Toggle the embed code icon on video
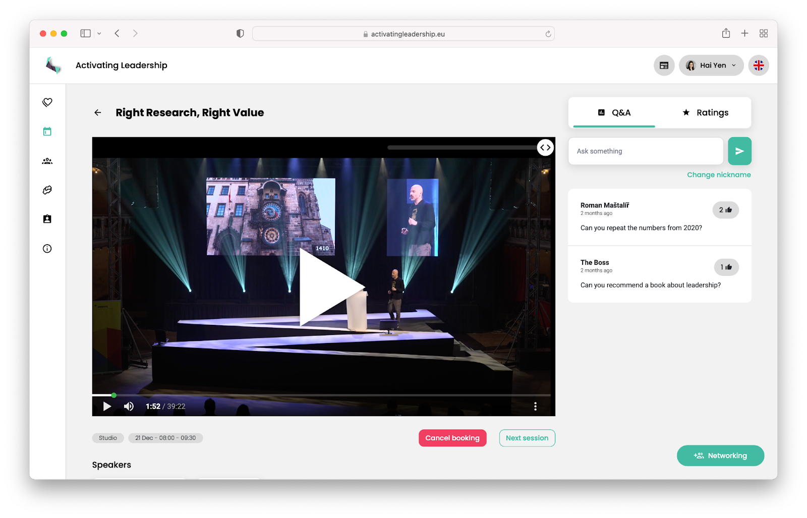This screenshot has height=518, width=807. [545, 148]
